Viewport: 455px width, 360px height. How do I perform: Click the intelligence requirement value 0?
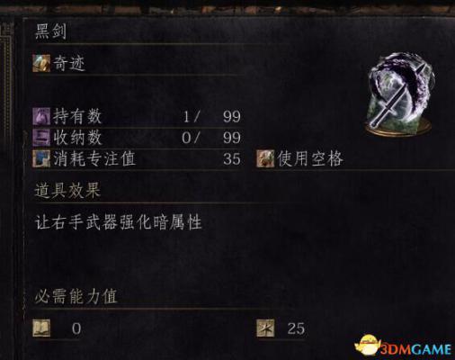click(76, 328)
